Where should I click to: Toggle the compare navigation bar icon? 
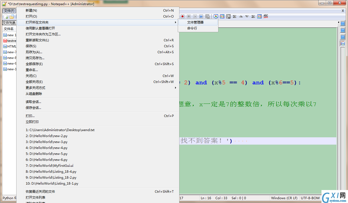click(260, 16)
